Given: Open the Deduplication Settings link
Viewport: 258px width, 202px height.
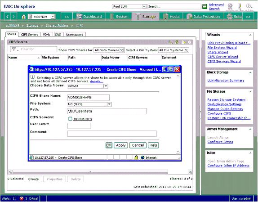Looking at the screenshot, I should pyautogui.click(x=224, y=104).
